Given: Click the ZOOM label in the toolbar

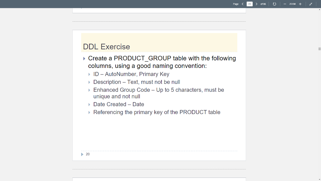Looking at the screenshot, I should pos(292,4).
